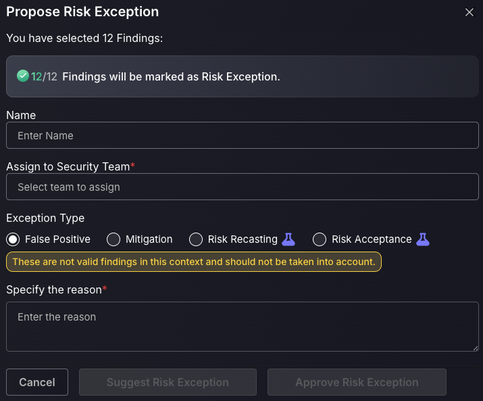This screenshot has height=401, width=483.
Task: Click the reason text area resize handle
Action: pyautogui.click(x=476, y=348)
